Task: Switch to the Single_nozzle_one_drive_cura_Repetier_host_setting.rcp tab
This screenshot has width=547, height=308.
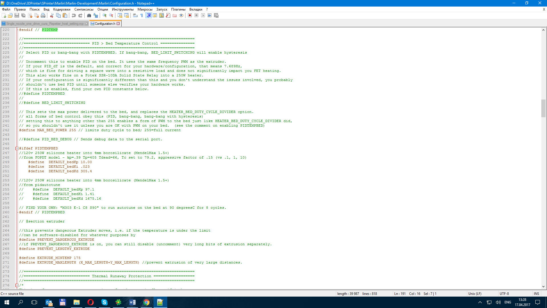Action: (x=45, y=24)
